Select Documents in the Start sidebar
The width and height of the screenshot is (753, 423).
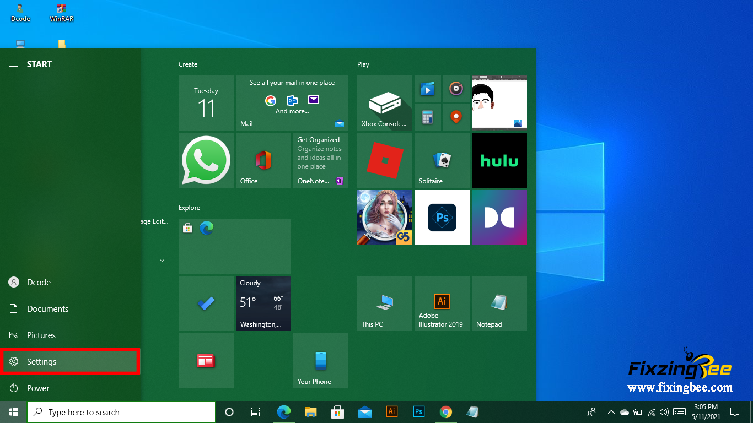point(47,309)
